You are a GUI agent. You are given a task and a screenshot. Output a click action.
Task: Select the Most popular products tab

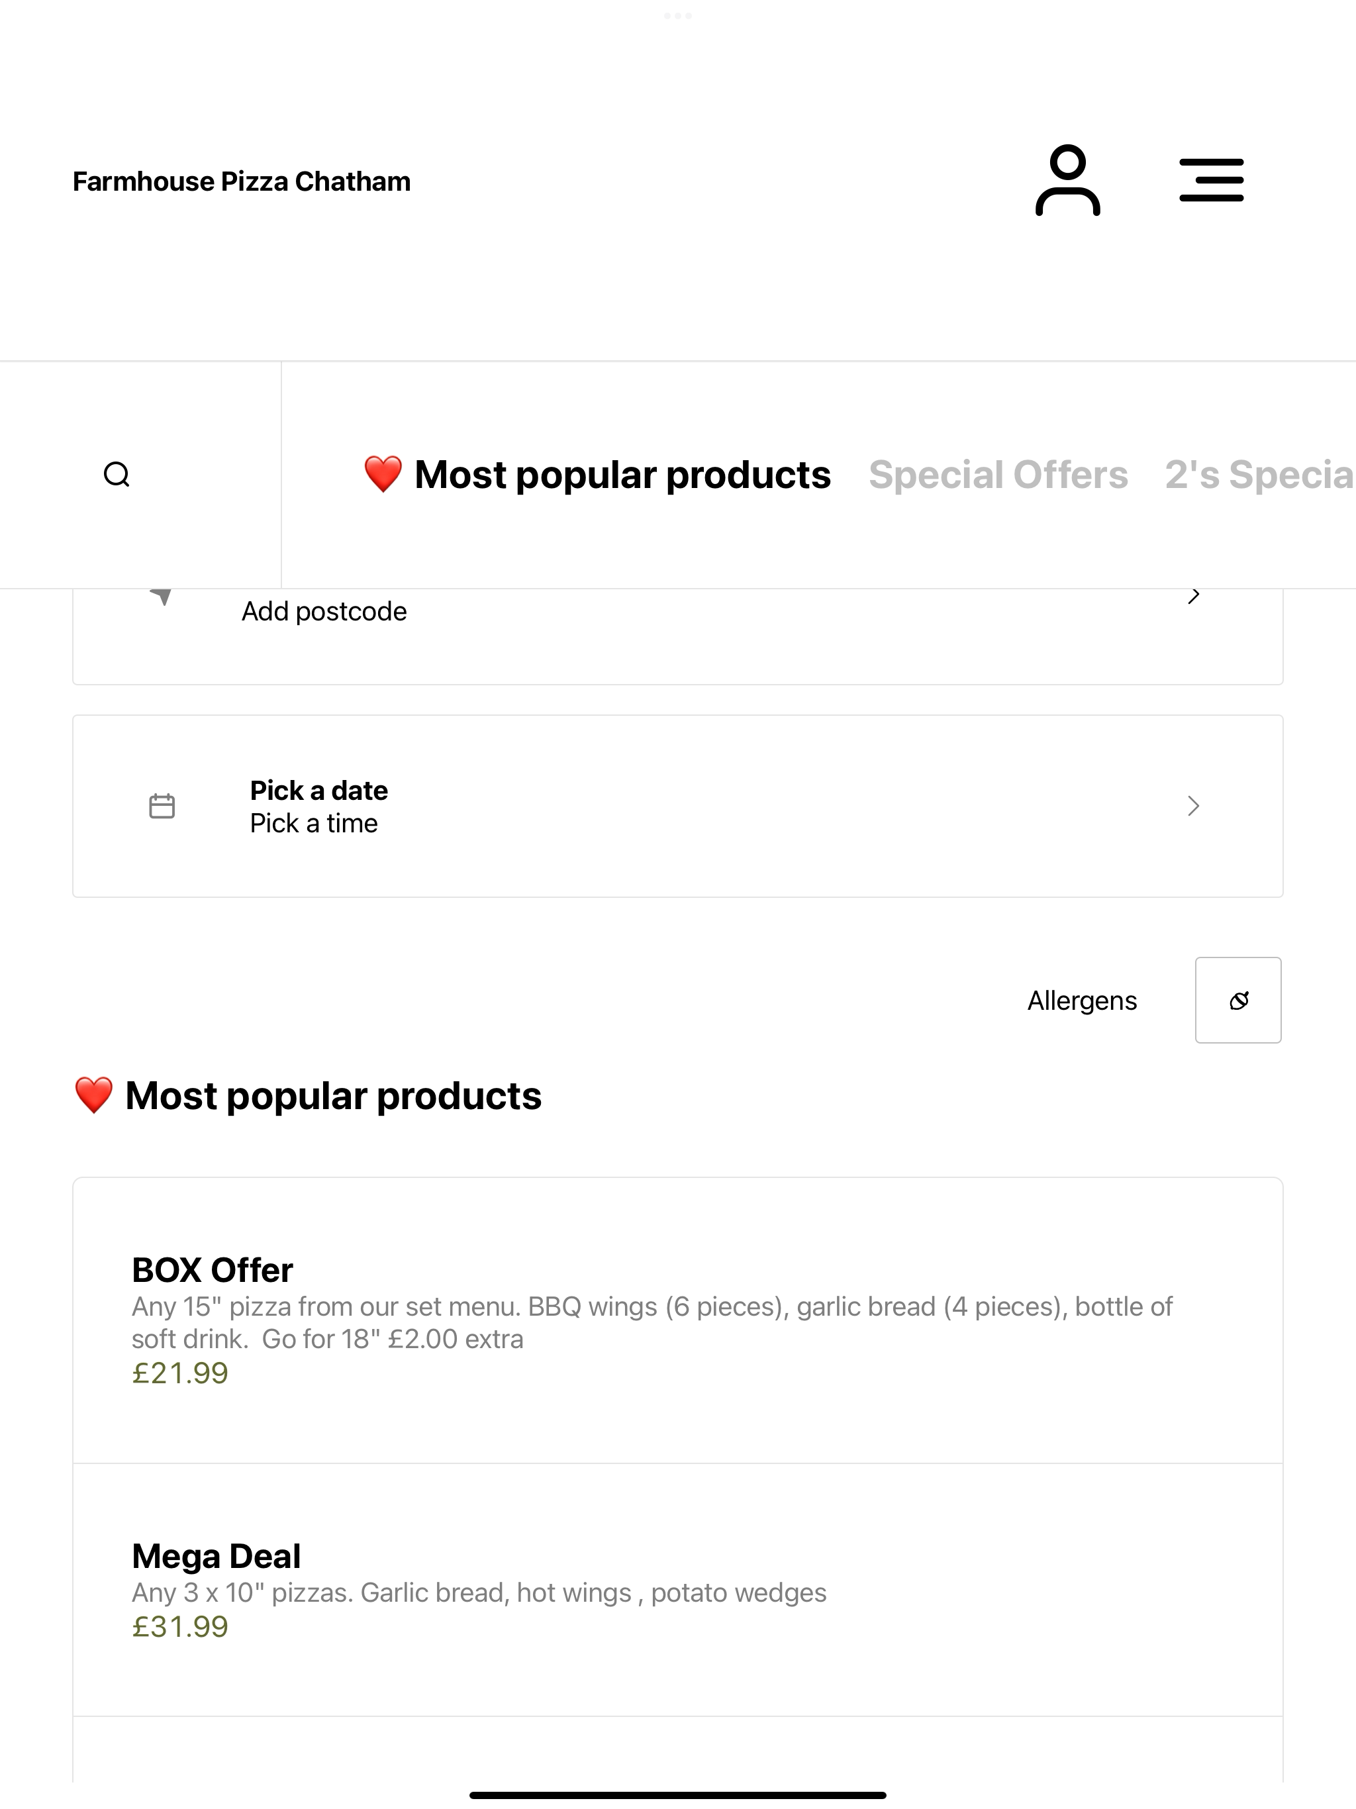pyautogui.click(x=597, y=475)
